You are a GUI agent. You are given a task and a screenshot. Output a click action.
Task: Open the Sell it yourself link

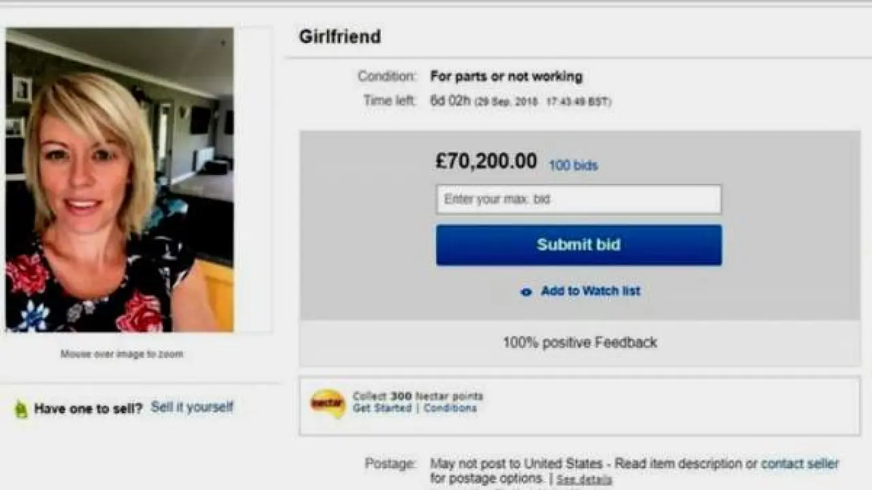(x=192, y=407)
